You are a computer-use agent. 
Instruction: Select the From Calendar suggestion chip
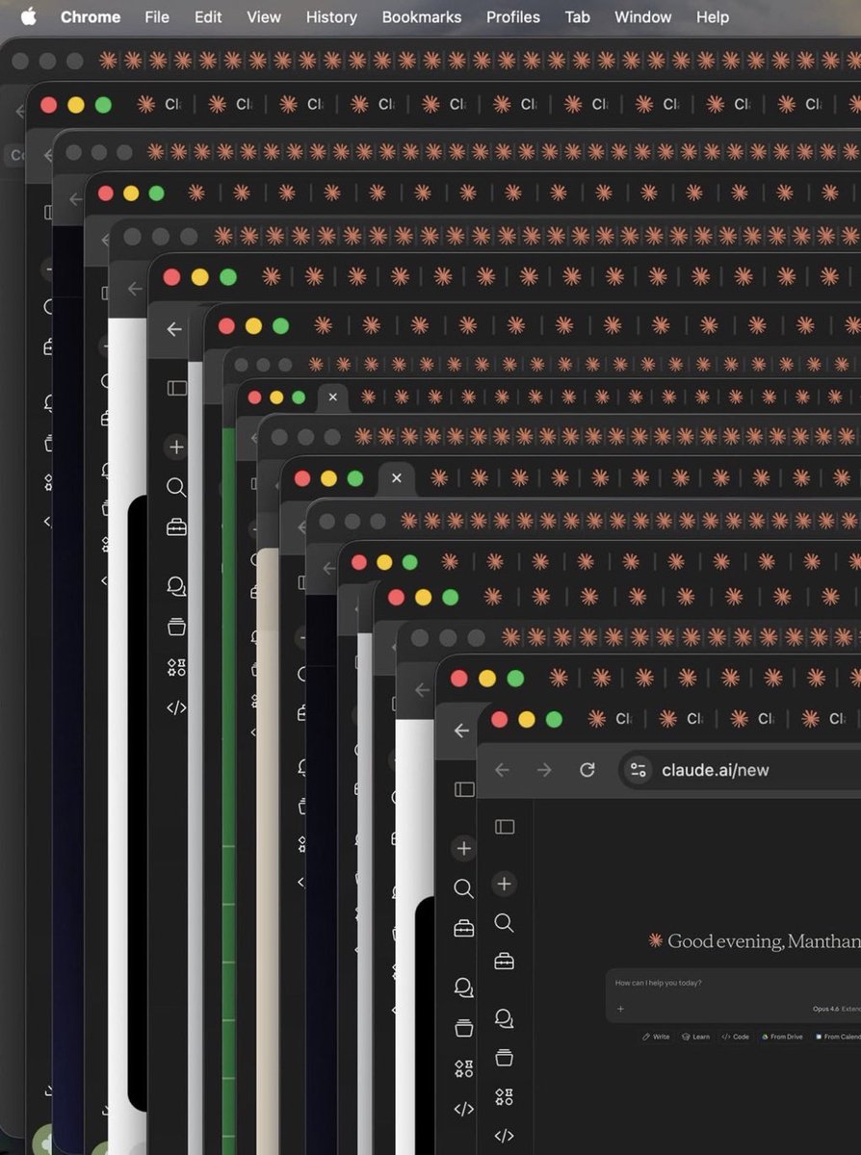coord(837,1037)
